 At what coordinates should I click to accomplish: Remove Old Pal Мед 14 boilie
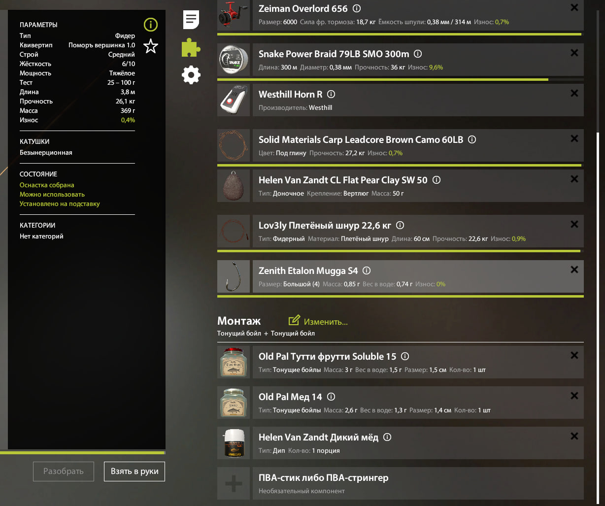tap(574, 396)
